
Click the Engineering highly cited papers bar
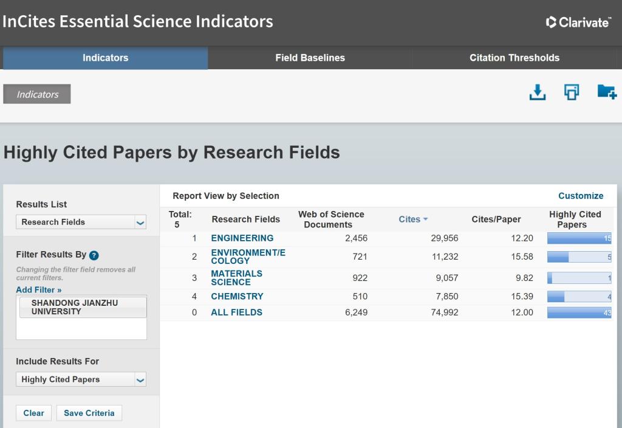pyautogui.click(x=579, y=238)
